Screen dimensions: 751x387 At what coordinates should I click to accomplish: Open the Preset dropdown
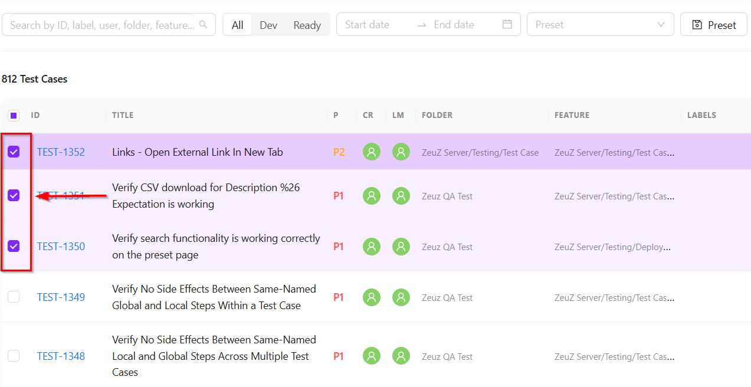tap(601, 25)
